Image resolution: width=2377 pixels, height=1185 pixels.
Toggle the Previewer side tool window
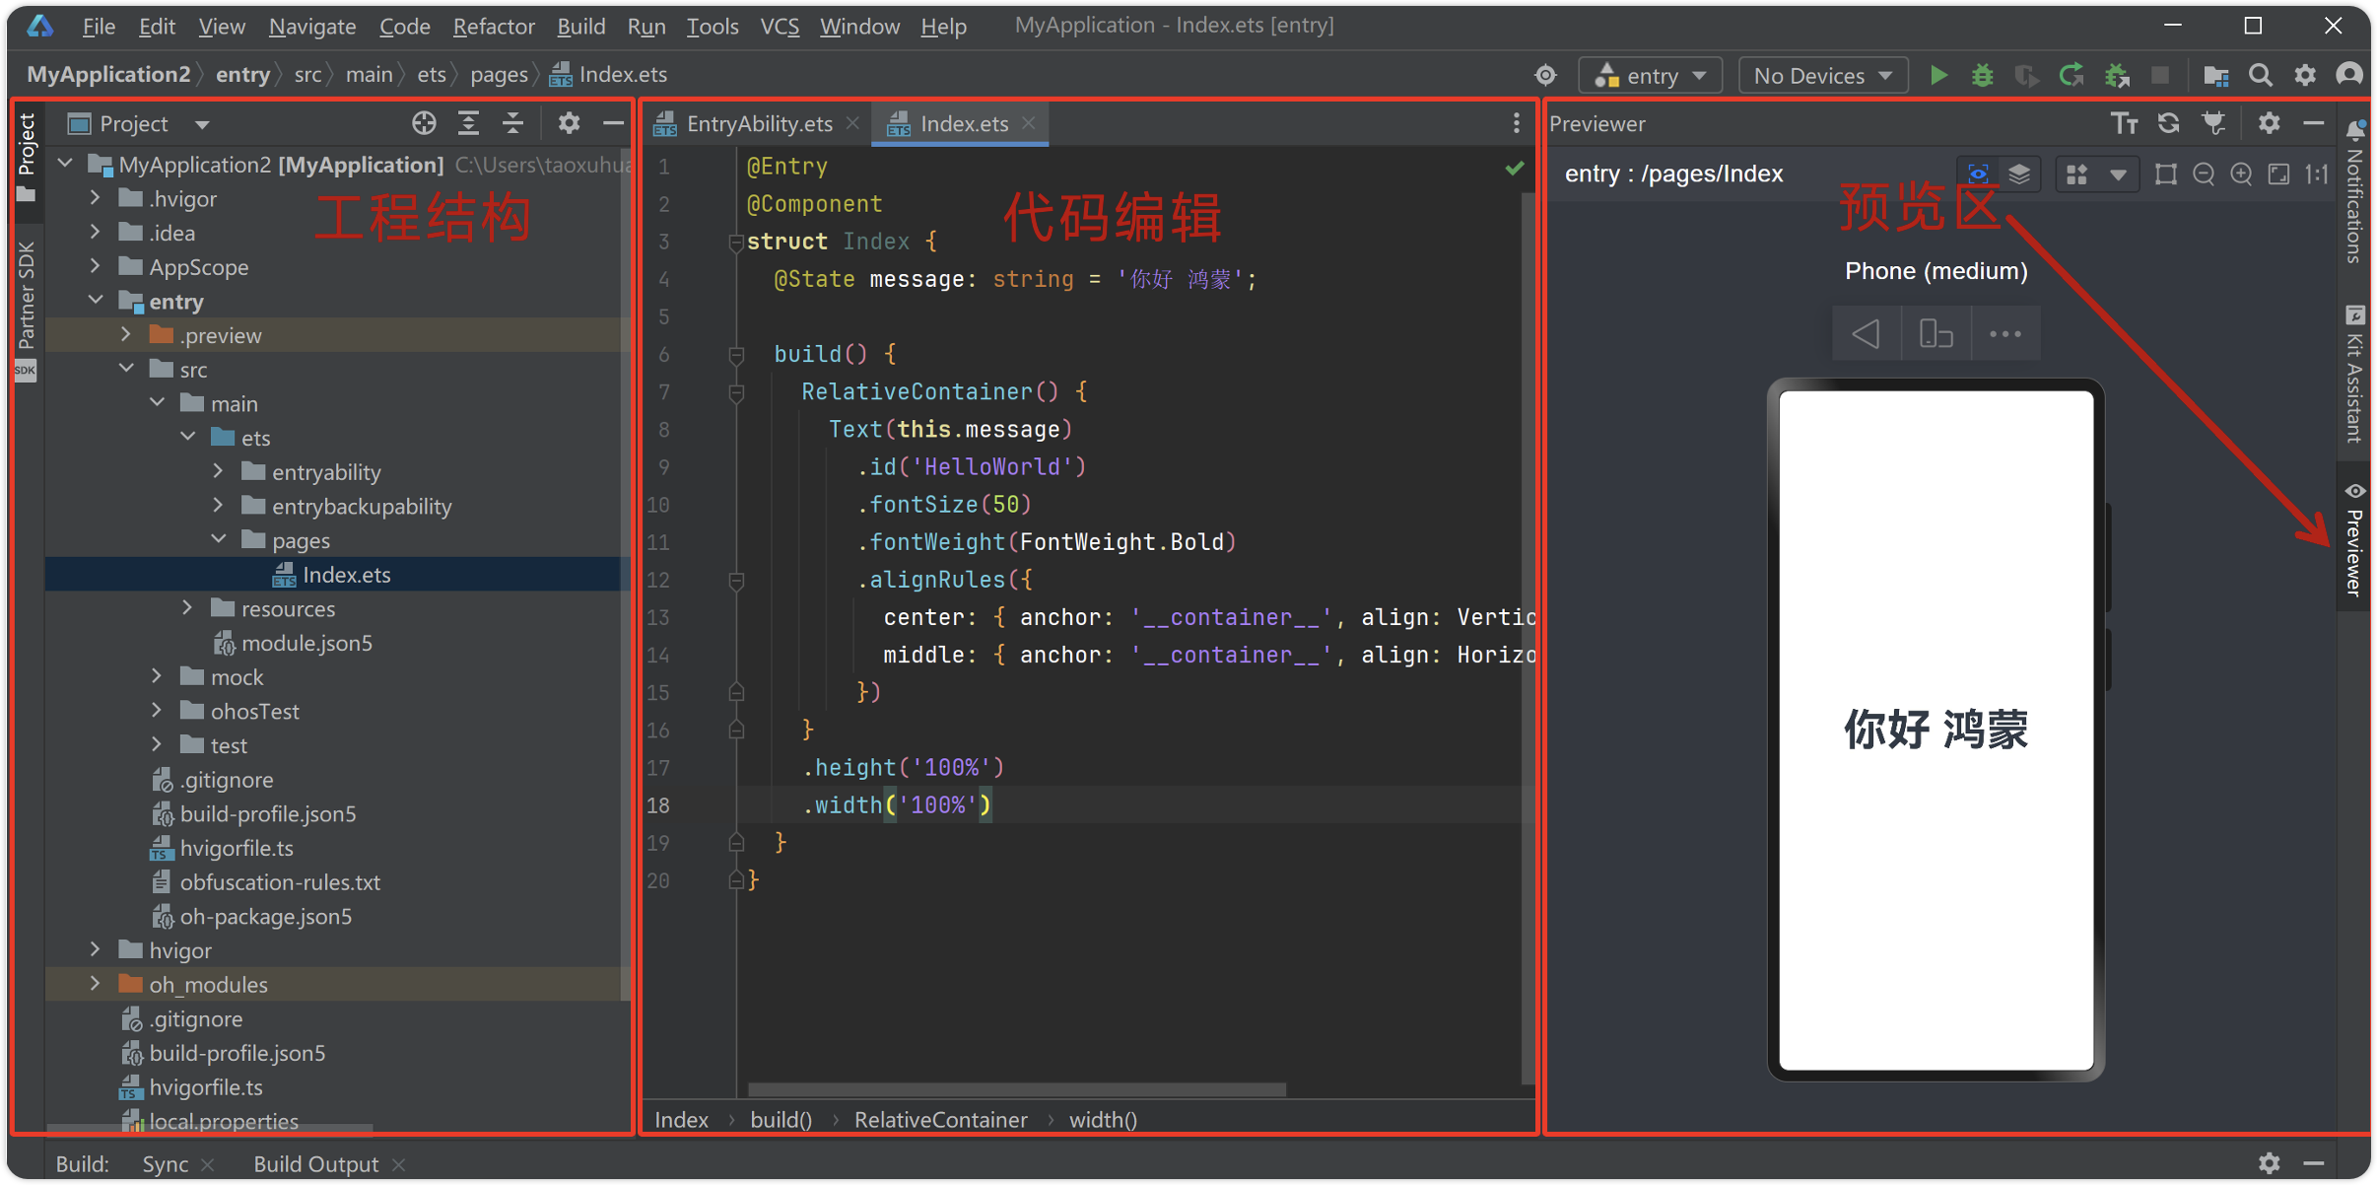click(2354, 542)
